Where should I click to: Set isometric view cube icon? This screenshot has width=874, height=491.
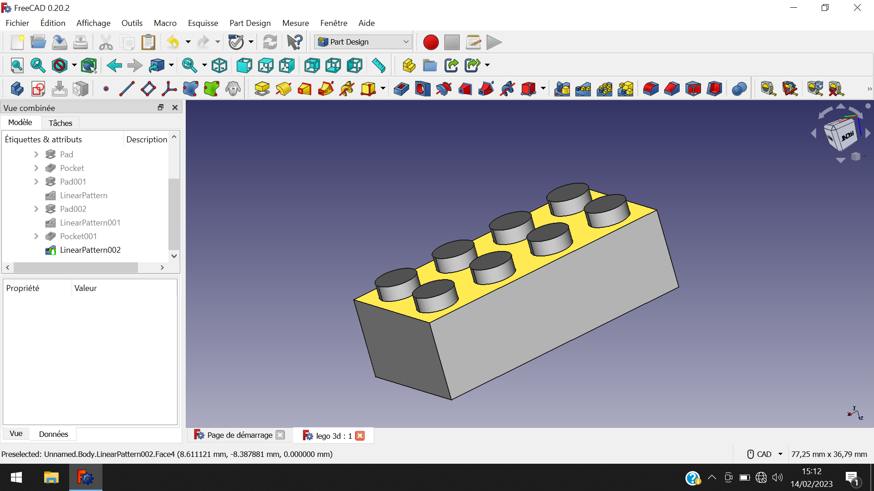(219, 65)
